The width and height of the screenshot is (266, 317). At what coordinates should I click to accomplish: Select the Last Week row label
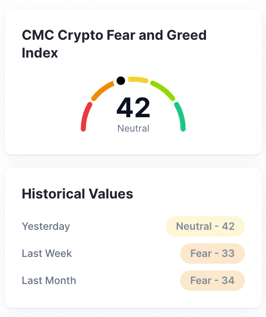47,254
